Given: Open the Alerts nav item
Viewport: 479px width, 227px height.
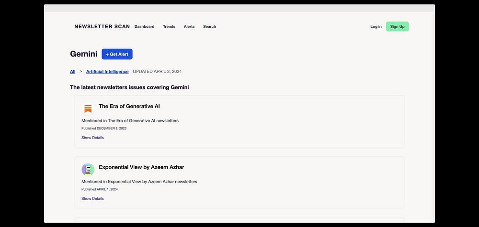Looking at the screenshot, I should [189, 26].
